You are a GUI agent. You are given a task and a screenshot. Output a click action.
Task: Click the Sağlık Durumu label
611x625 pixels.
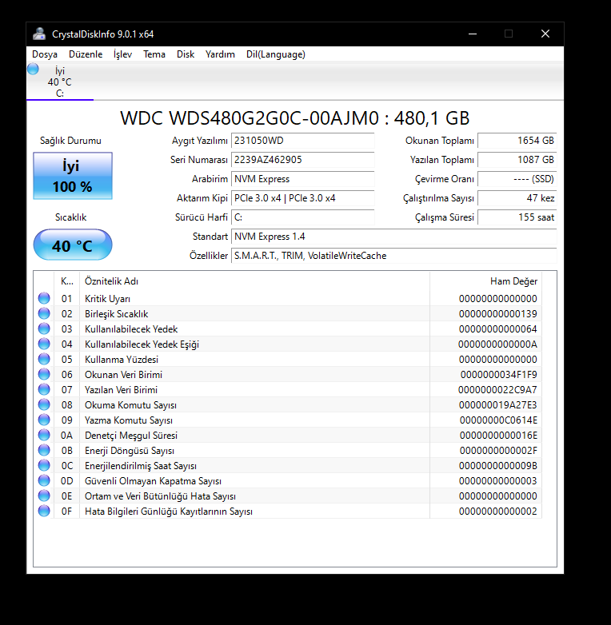pos(70,141)
